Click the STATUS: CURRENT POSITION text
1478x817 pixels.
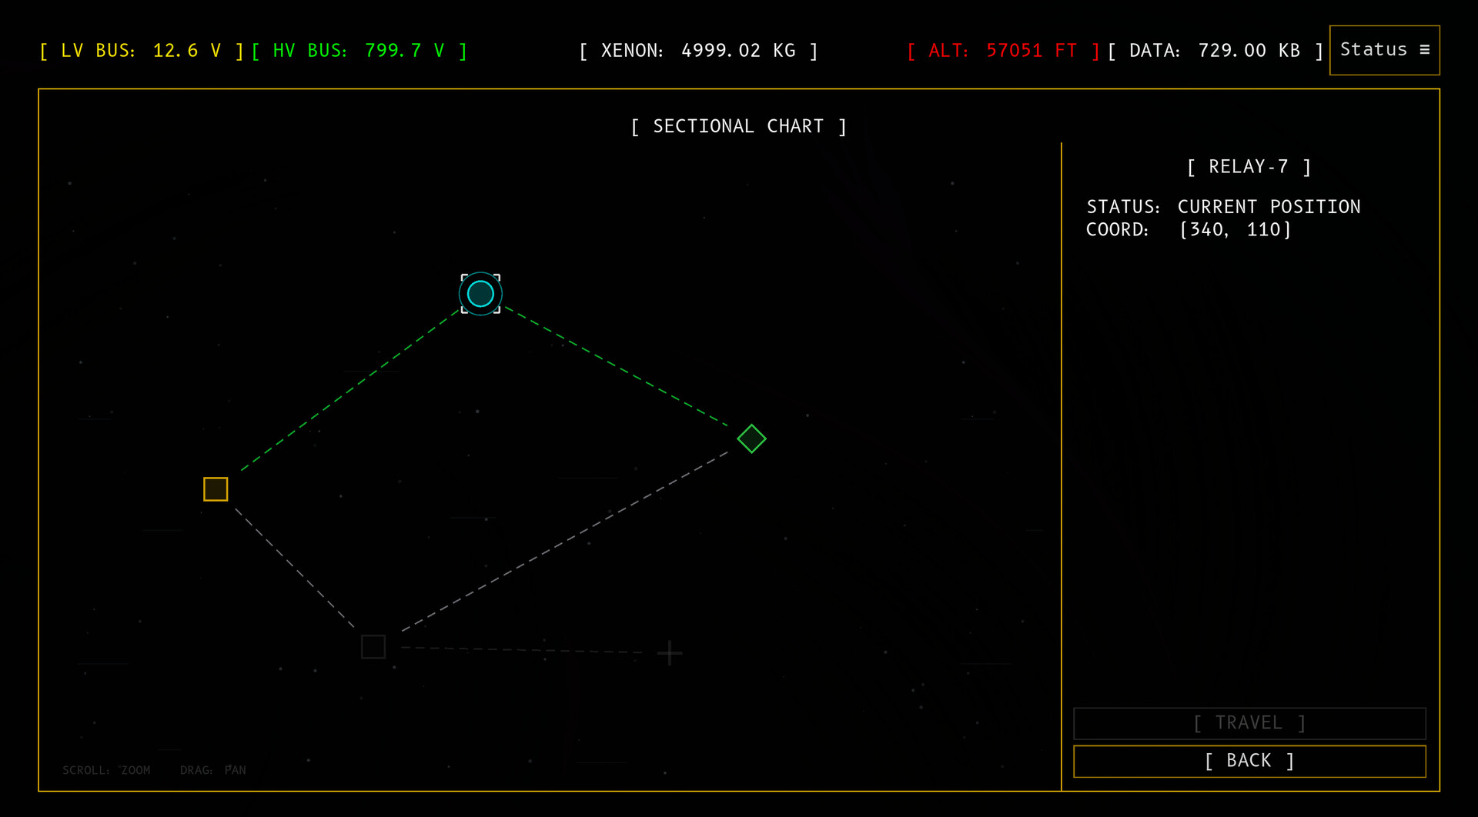click(1222, 207)
